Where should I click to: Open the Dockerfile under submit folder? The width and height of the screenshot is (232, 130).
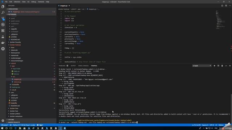pyautogui.click(x=15, y=84)
